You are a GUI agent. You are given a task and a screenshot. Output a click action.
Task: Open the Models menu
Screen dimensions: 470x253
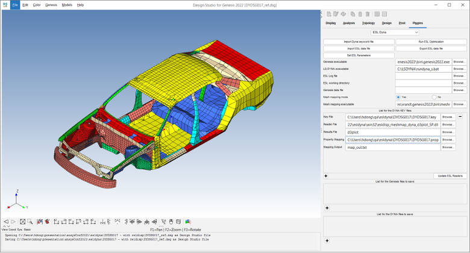(67, 5)
